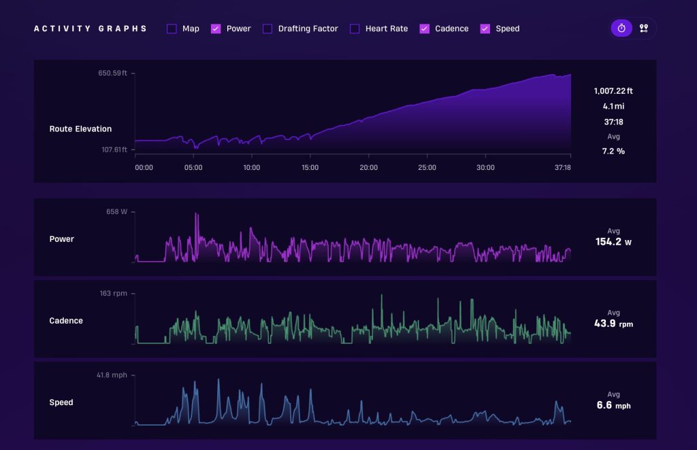
Task: Hide the Speed graph via checkbox
Action: [485, 29]
